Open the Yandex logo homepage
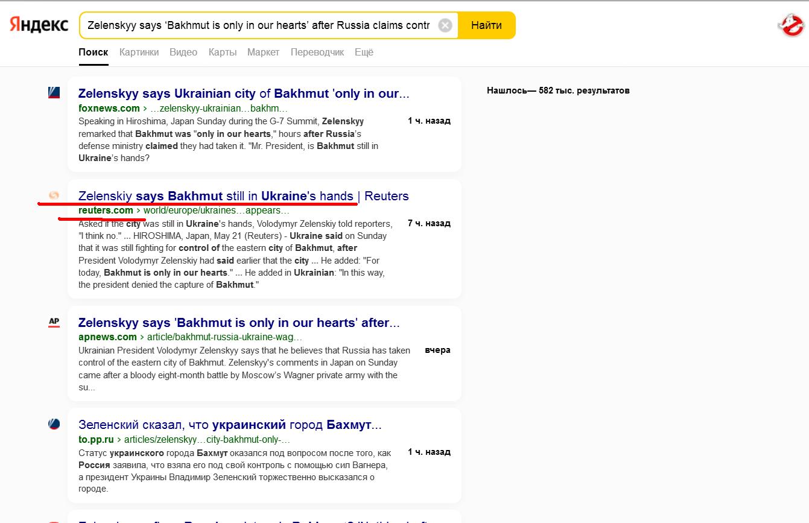This screenshot has width=809, height=523. click(x=39, y=25)
